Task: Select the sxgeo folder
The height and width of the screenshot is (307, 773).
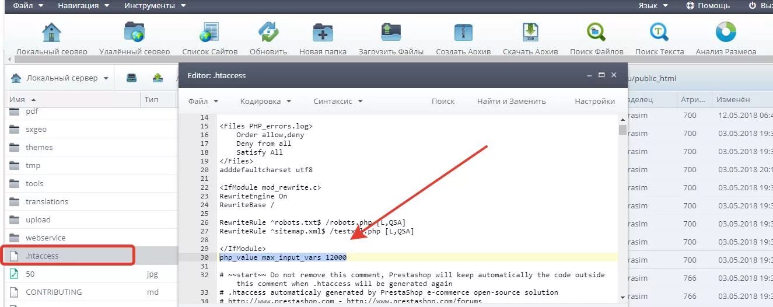Action: (91, 129)
